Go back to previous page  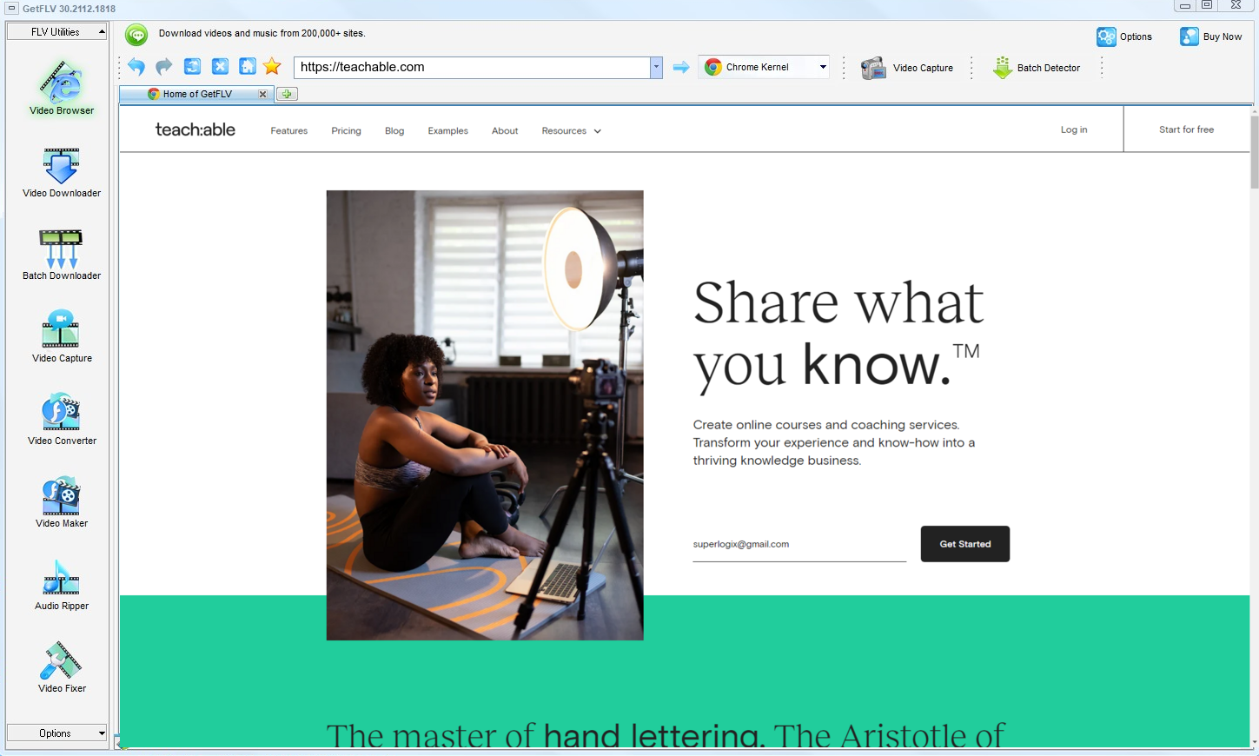136,67
